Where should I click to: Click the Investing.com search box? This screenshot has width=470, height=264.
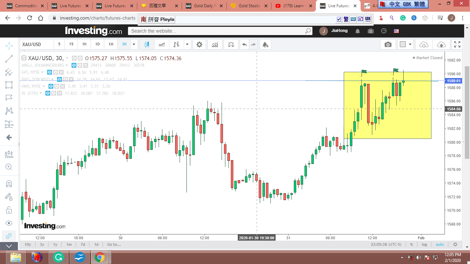tap(220, 31)
